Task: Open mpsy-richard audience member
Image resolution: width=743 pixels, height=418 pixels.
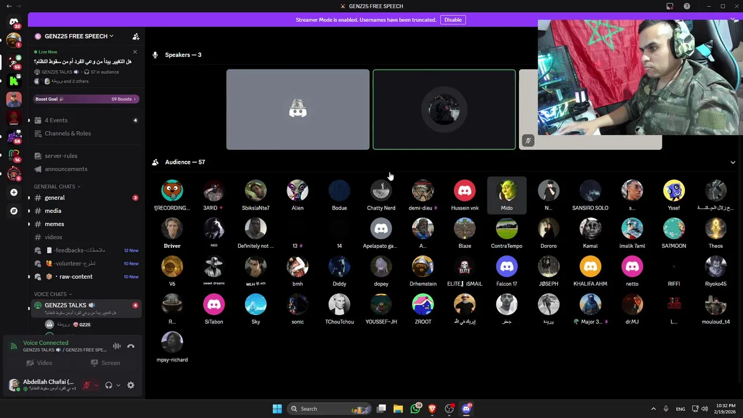Action: click(x=172, y=347)
